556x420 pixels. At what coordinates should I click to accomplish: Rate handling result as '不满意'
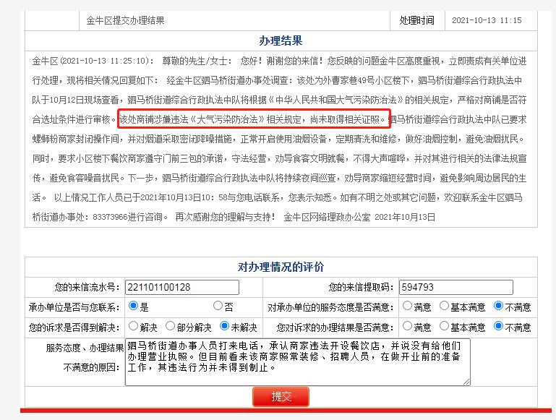499,327
